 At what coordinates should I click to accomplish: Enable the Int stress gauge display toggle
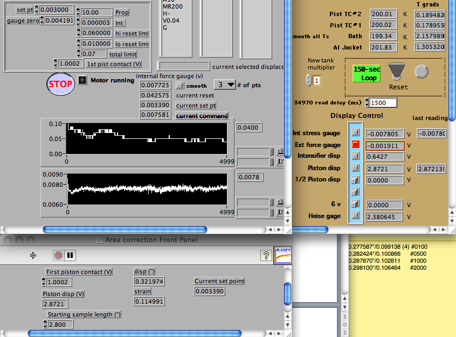(x=355, y=133)
